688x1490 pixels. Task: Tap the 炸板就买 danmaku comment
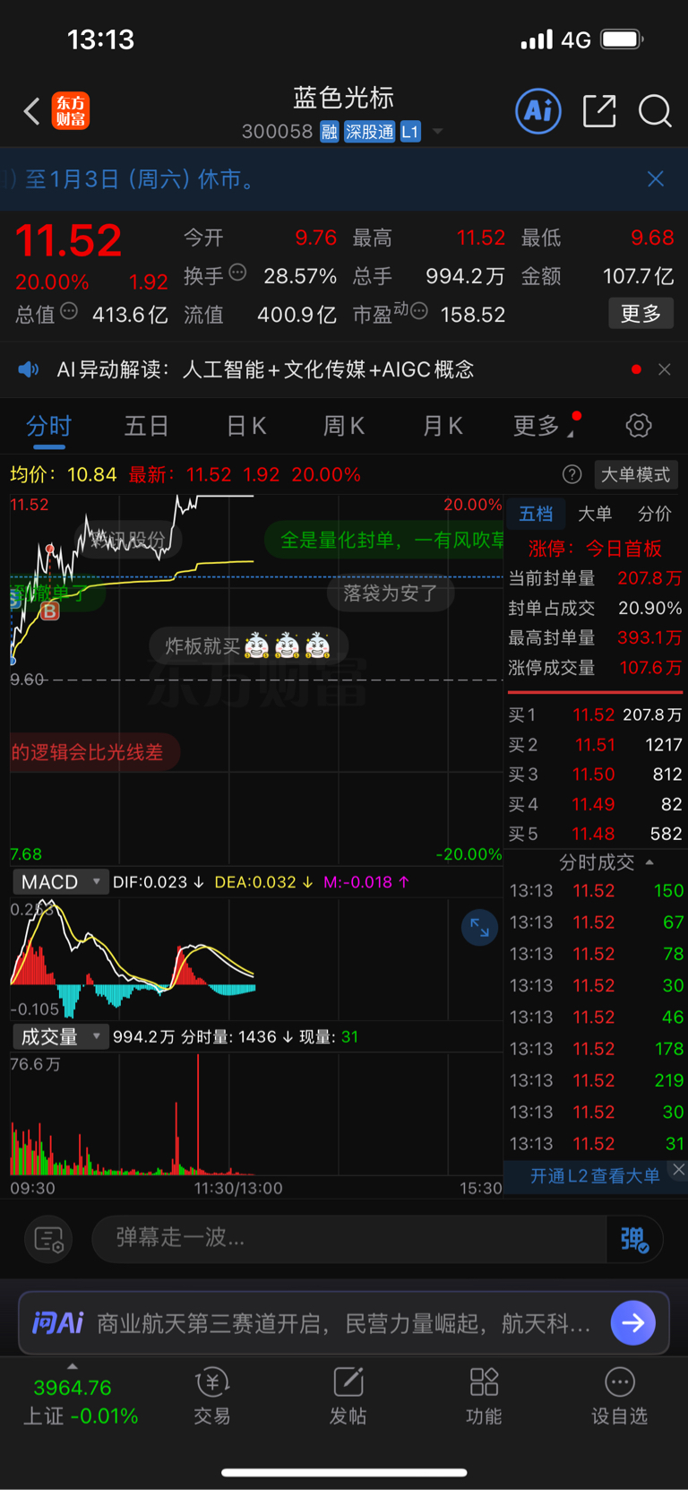tap(248, 645)
